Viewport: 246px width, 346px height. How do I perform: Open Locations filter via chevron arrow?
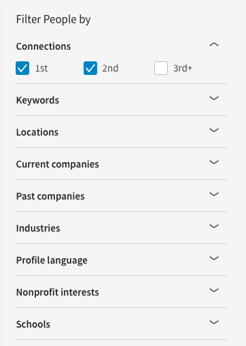214,130
